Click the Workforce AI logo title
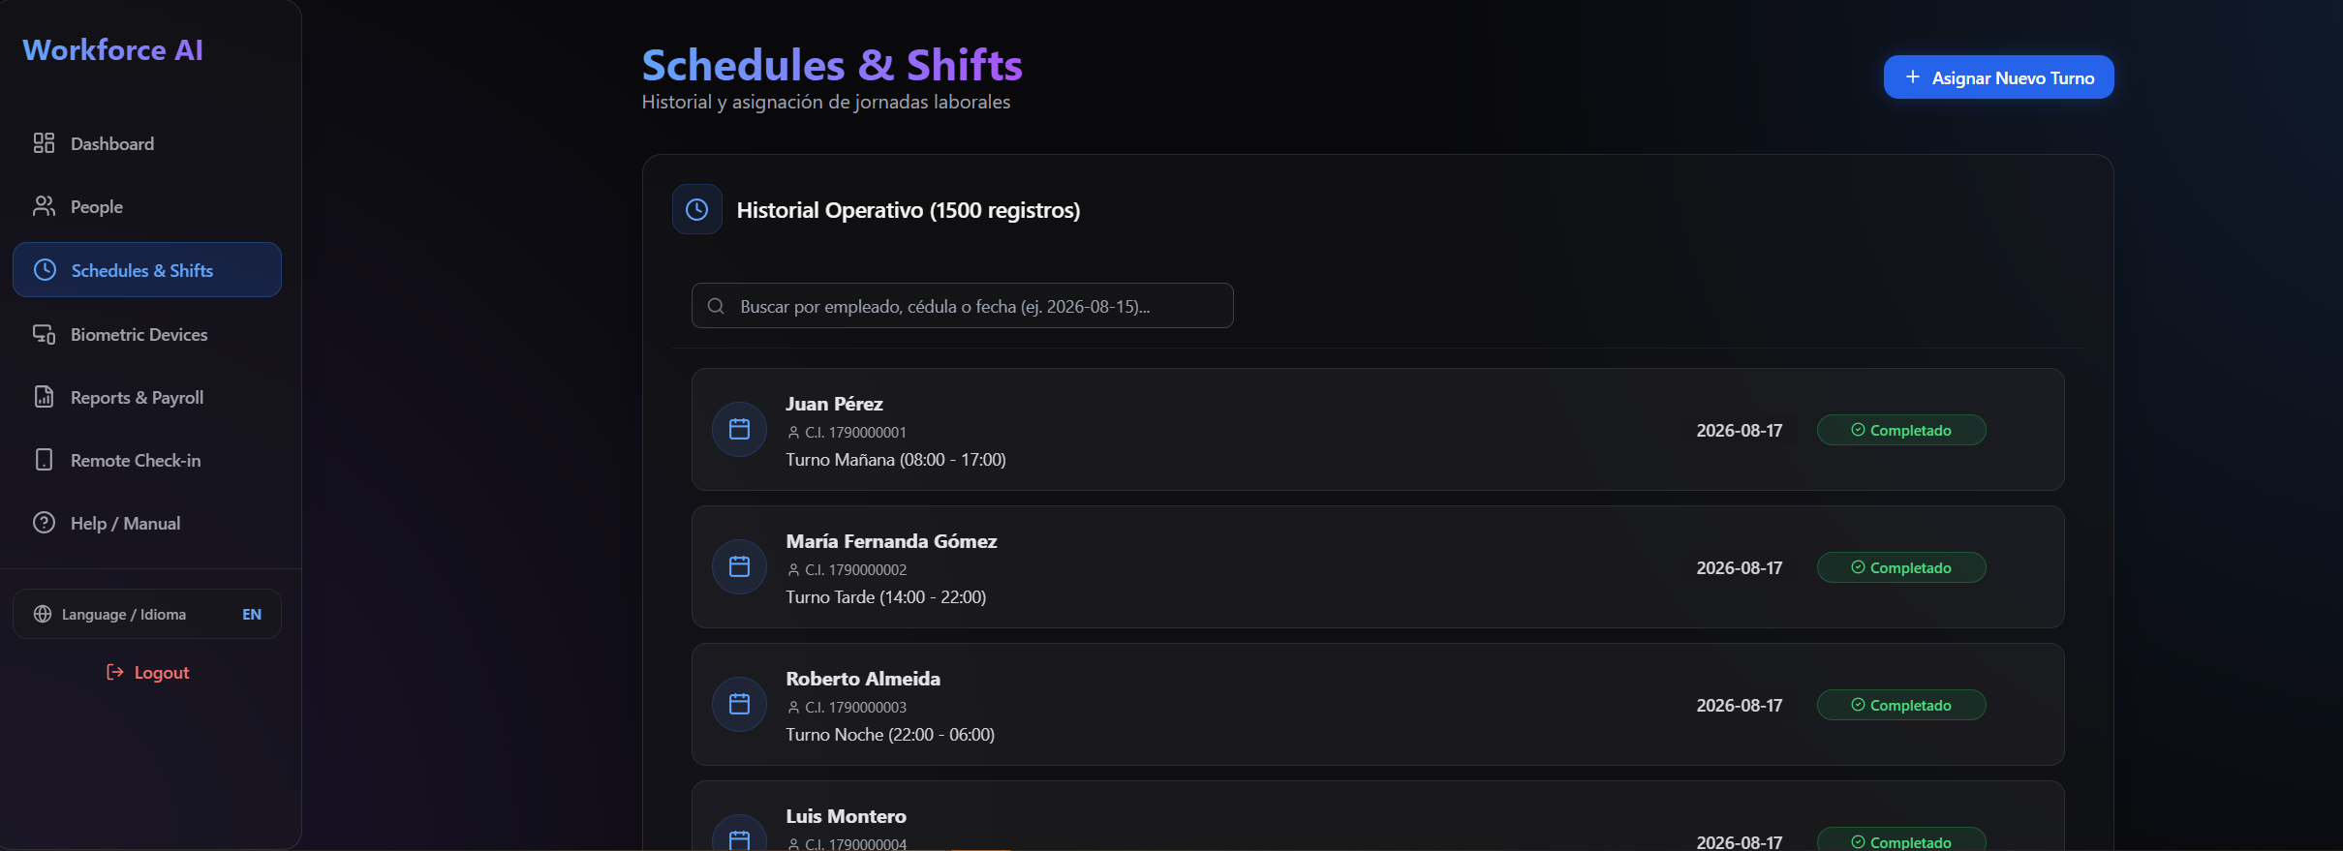Screen dimensions: 2343x851 (x=112, y=50)
